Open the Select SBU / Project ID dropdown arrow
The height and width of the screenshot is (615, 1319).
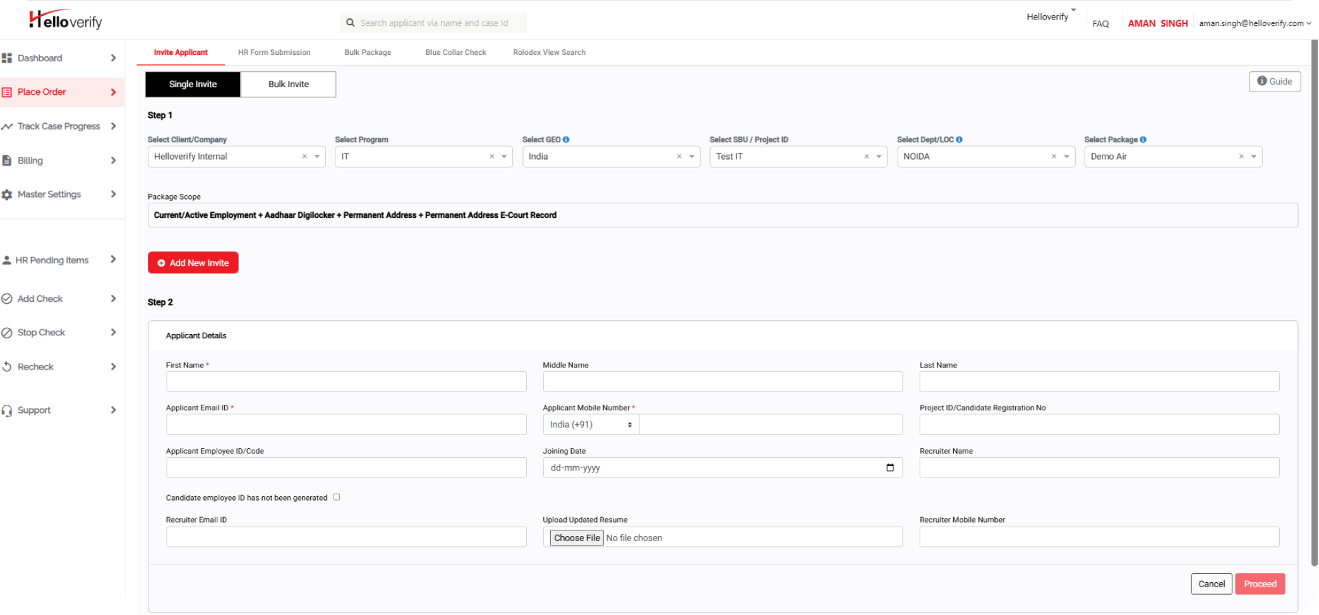pyautogui.click(x=879, y=157)
